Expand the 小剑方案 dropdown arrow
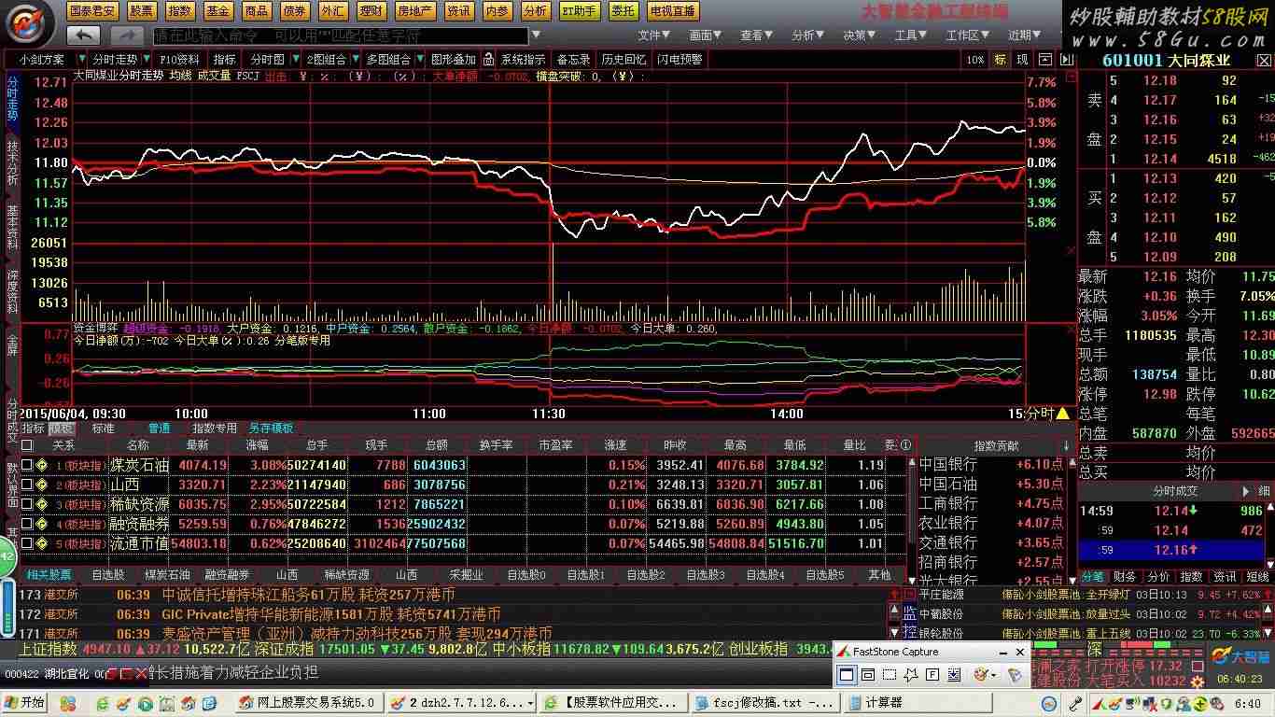Screen dimensions: 1275x717 (x=83, y=59)
